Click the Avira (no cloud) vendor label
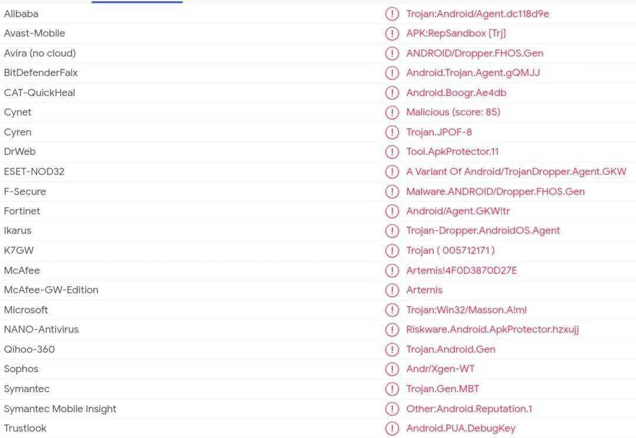Image resolution: width=636 pixels, height=438 pixels. coord(39,53)
